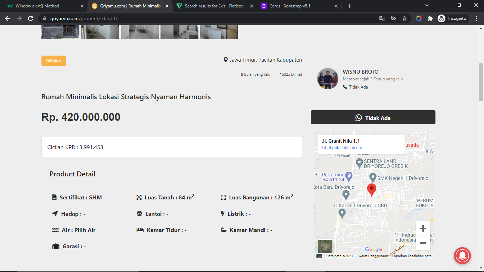Image resolution: width=484 pixels, height=272 pixels.
Task: Open Lihat peta lebih besar link
Action: 342,148
